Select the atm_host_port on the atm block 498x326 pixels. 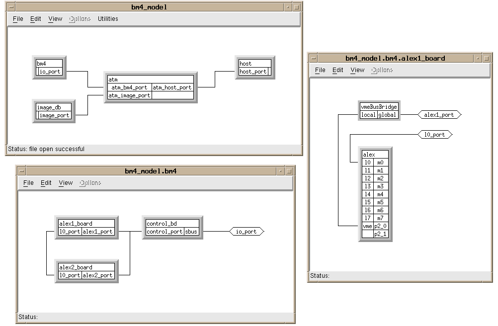(172, 87)
